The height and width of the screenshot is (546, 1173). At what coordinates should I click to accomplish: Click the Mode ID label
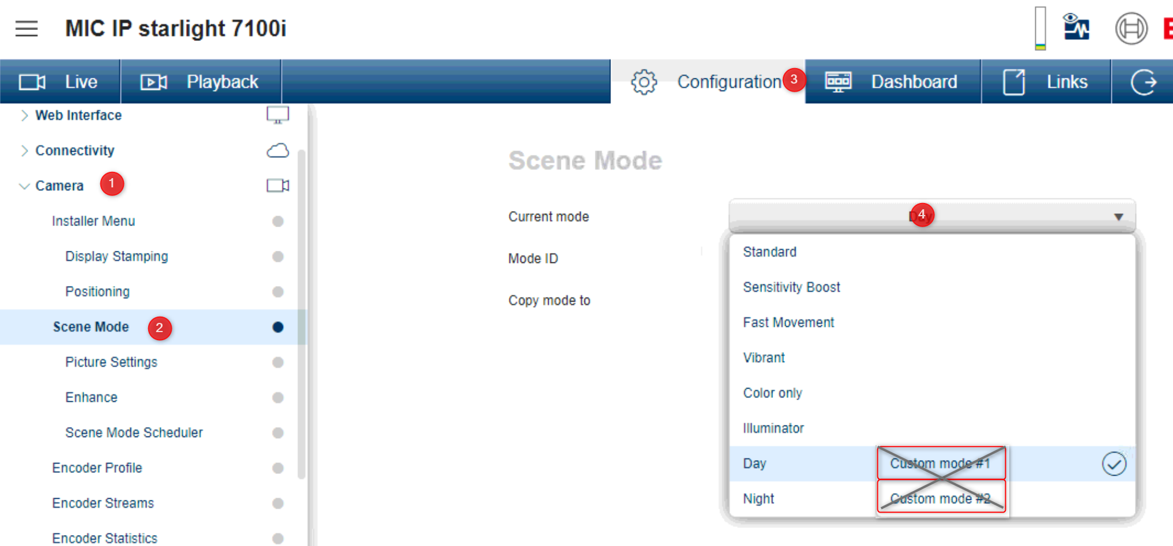click(x=533, y=259)
